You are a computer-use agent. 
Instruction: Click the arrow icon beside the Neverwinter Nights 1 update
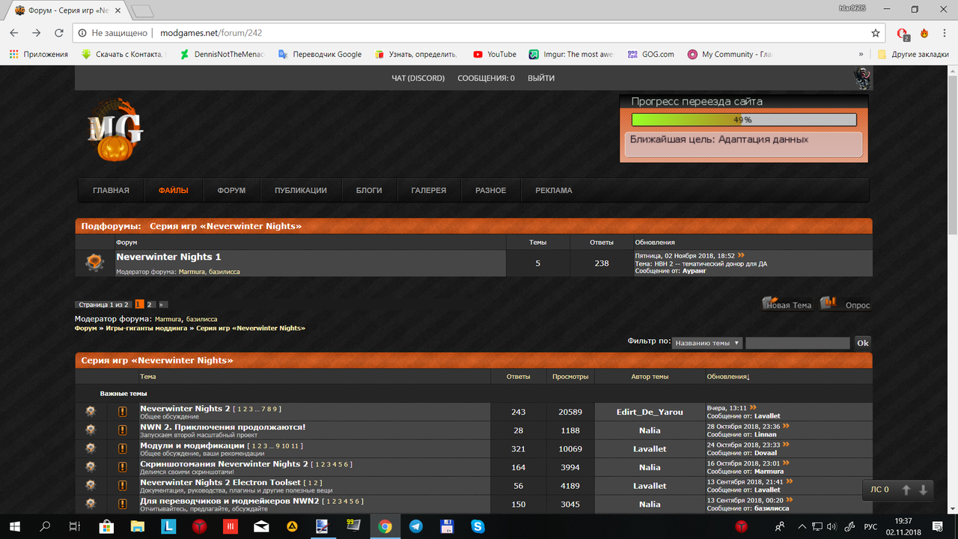[x=741, y=255]
